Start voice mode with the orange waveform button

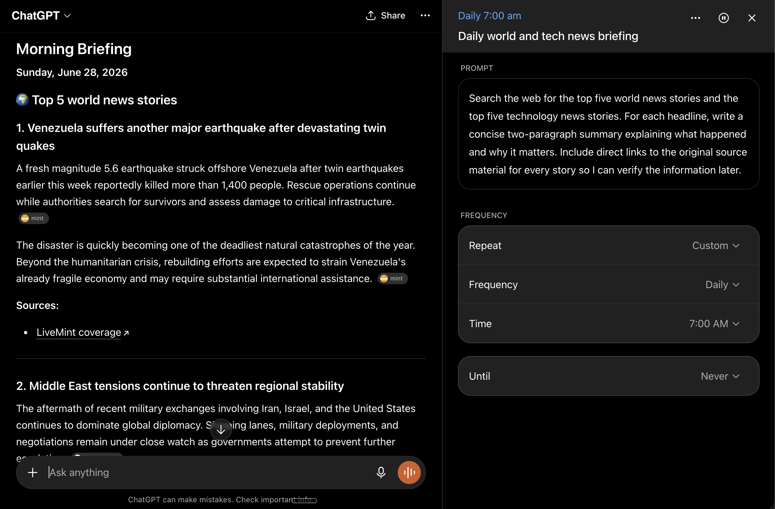409,473
